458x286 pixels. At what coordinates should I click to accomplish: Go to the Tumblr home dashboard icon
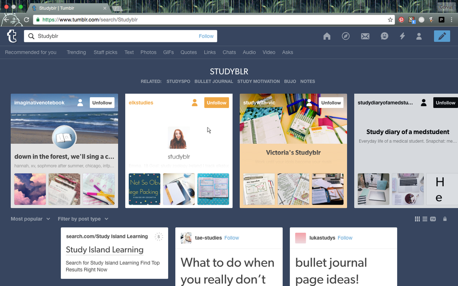327,36
